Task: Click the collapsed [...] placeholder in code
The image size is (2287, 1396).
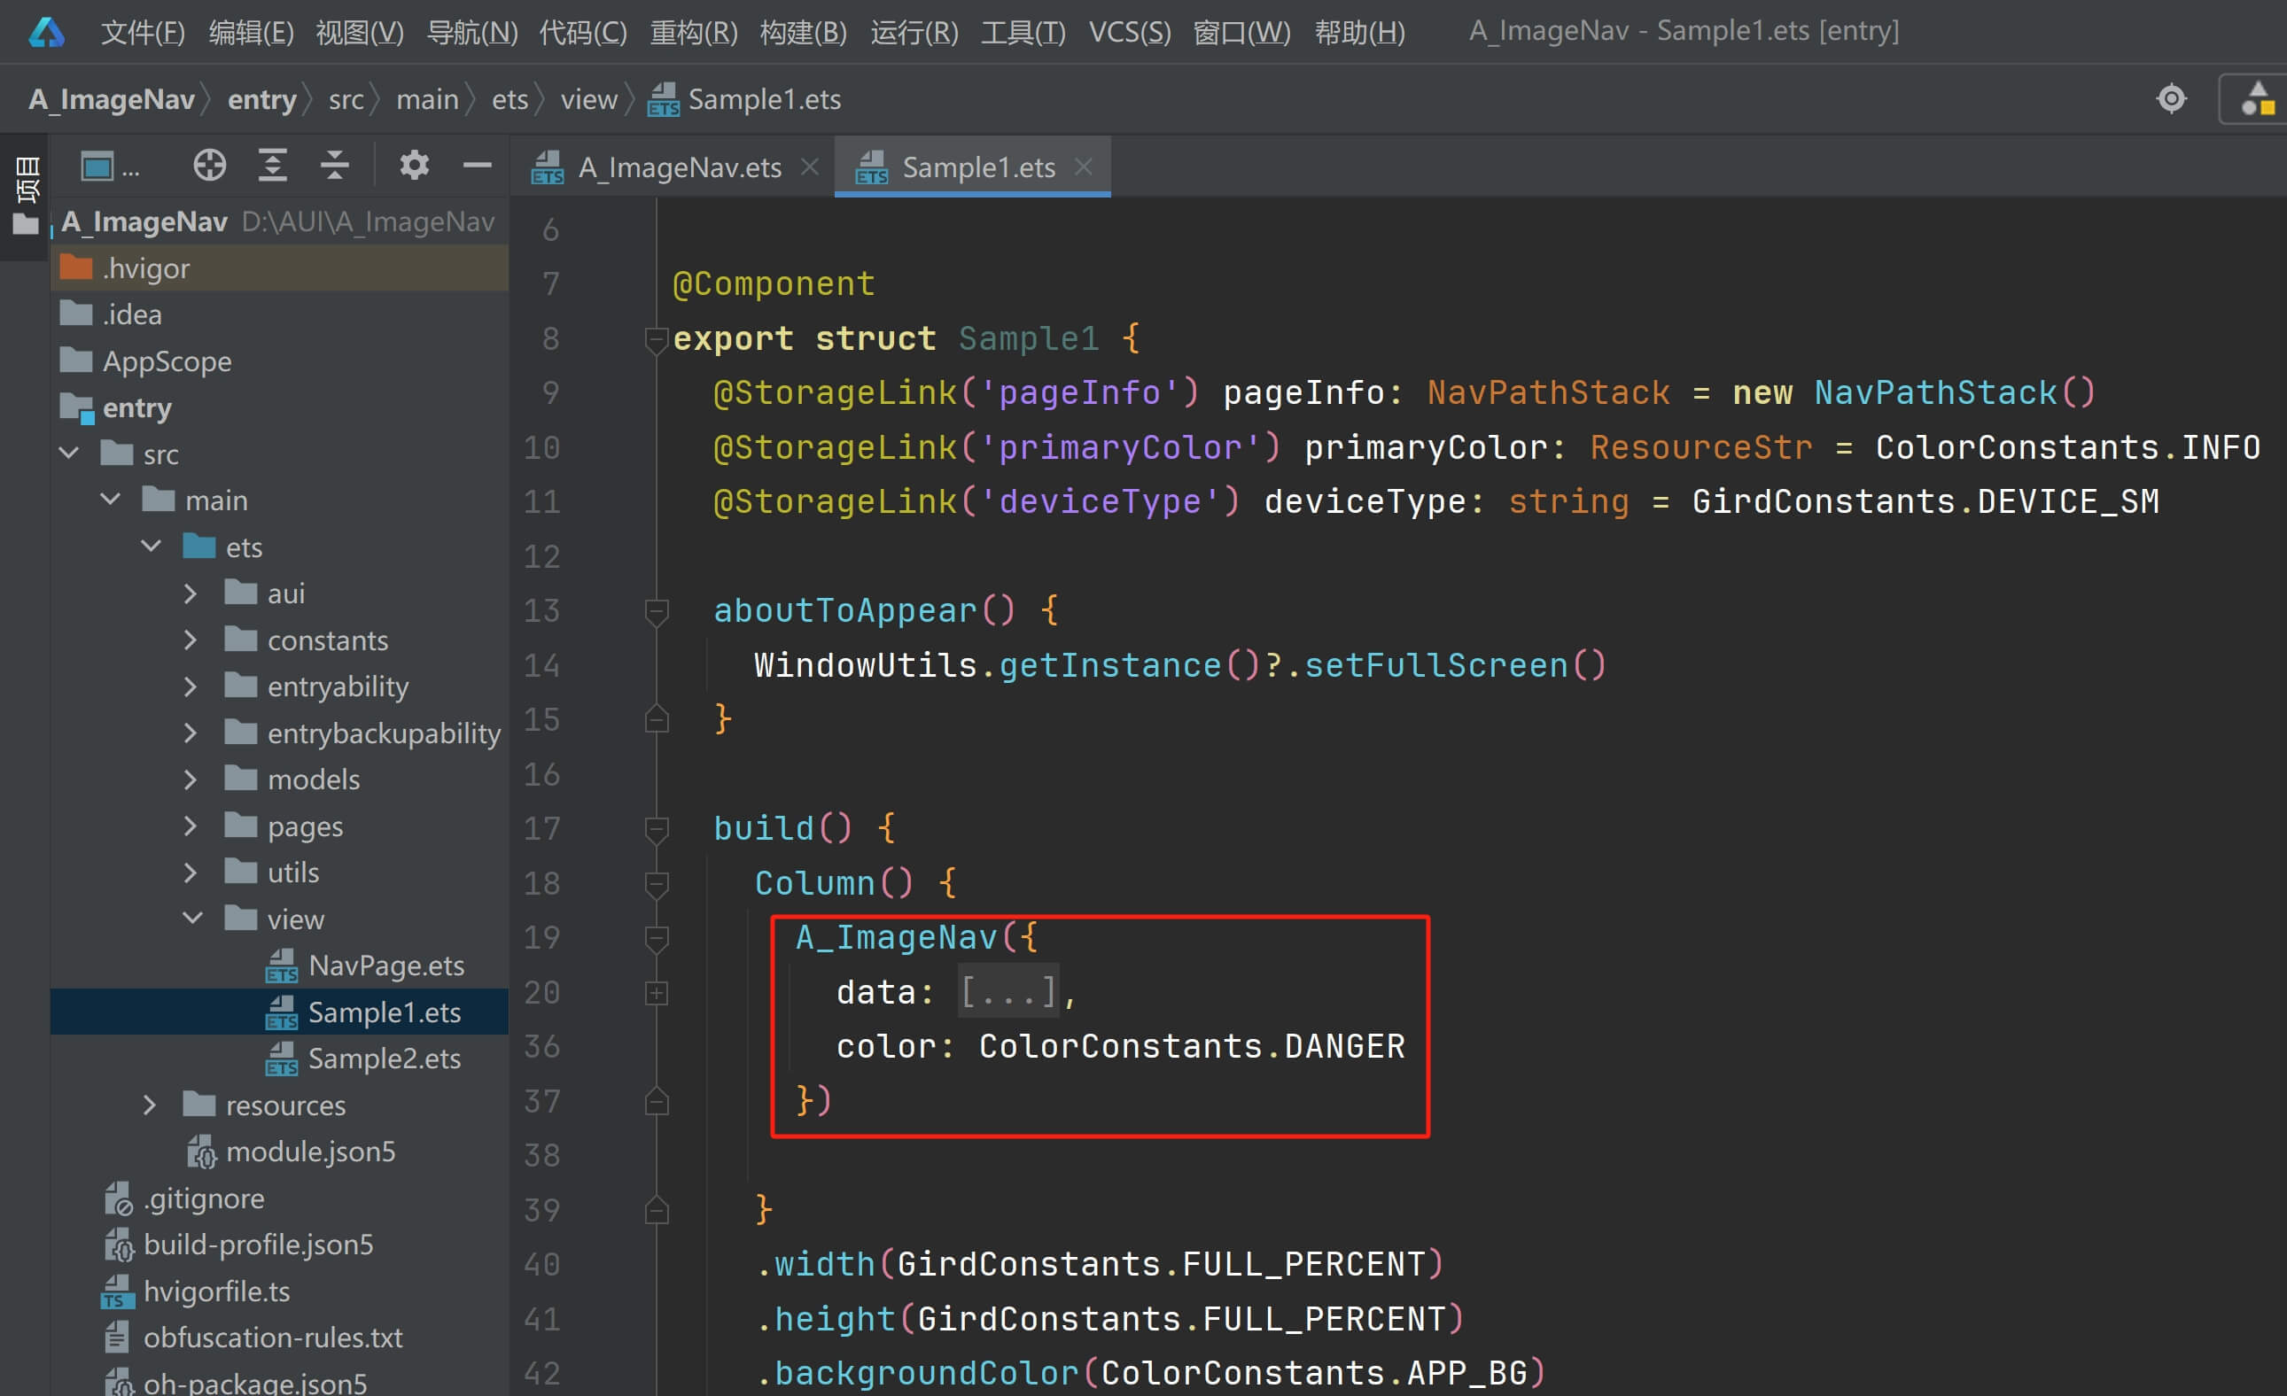Action: pos(1008,992)
